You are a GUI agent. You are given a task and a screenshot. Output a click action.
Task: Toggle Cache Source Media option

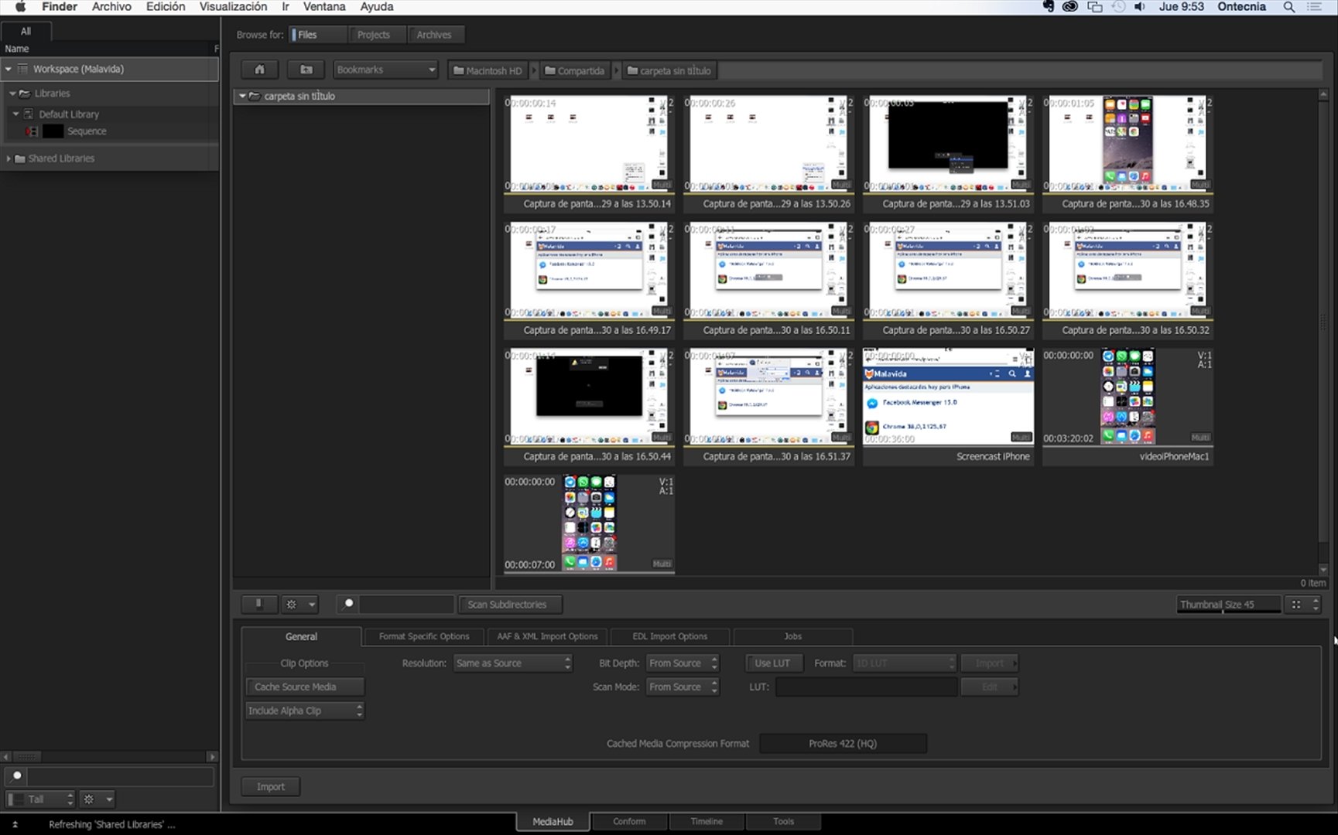[304, 687]
